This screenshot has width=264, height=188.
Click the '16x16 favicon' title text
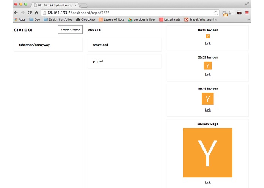[208, 30]
